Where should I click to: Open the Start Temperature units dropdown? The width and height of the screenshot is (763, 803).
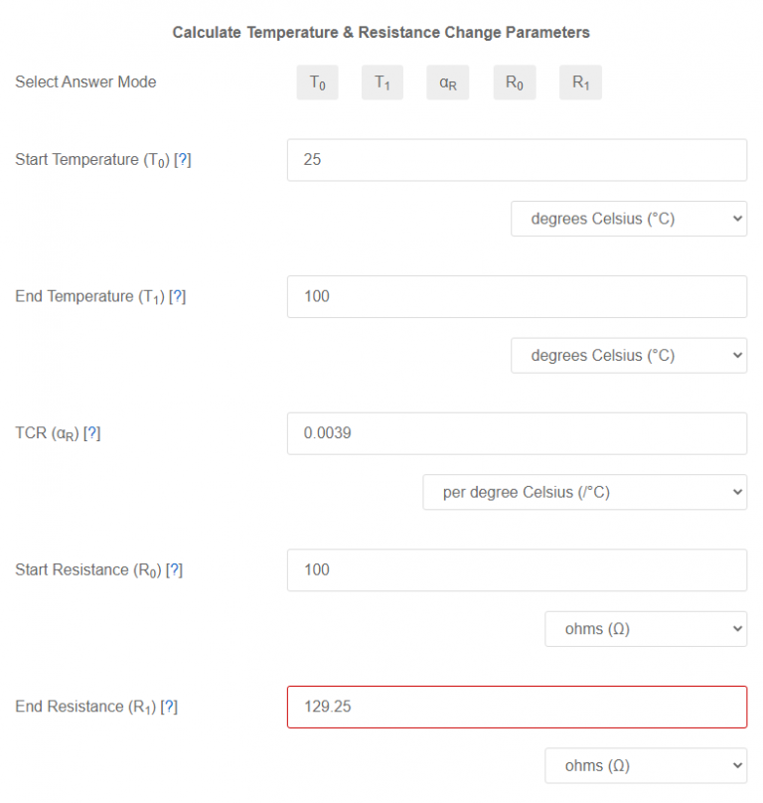tap(629, 218)
